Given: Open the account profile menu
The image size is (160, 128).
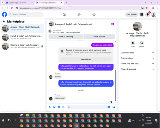Looking at the screenshot, I should (x=154, y=14).
